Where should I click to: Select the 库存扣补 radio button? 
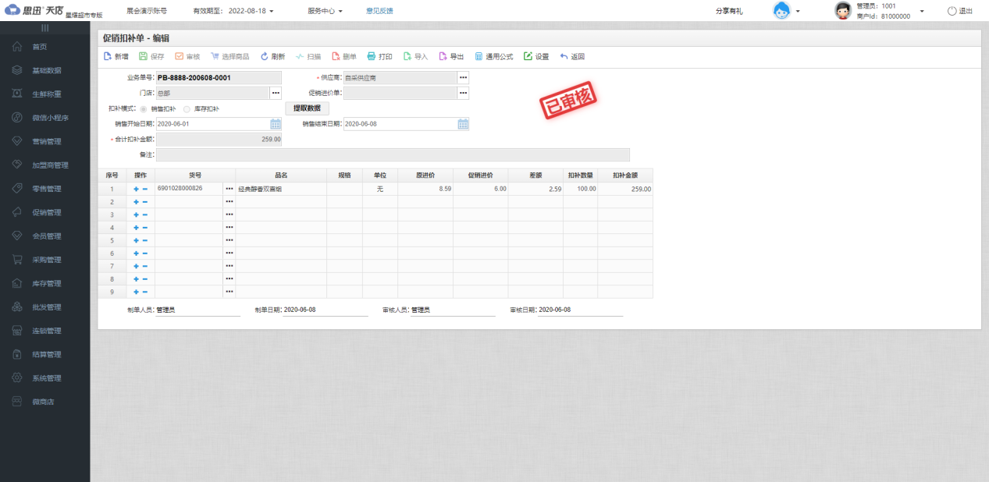tap(187, 109)
